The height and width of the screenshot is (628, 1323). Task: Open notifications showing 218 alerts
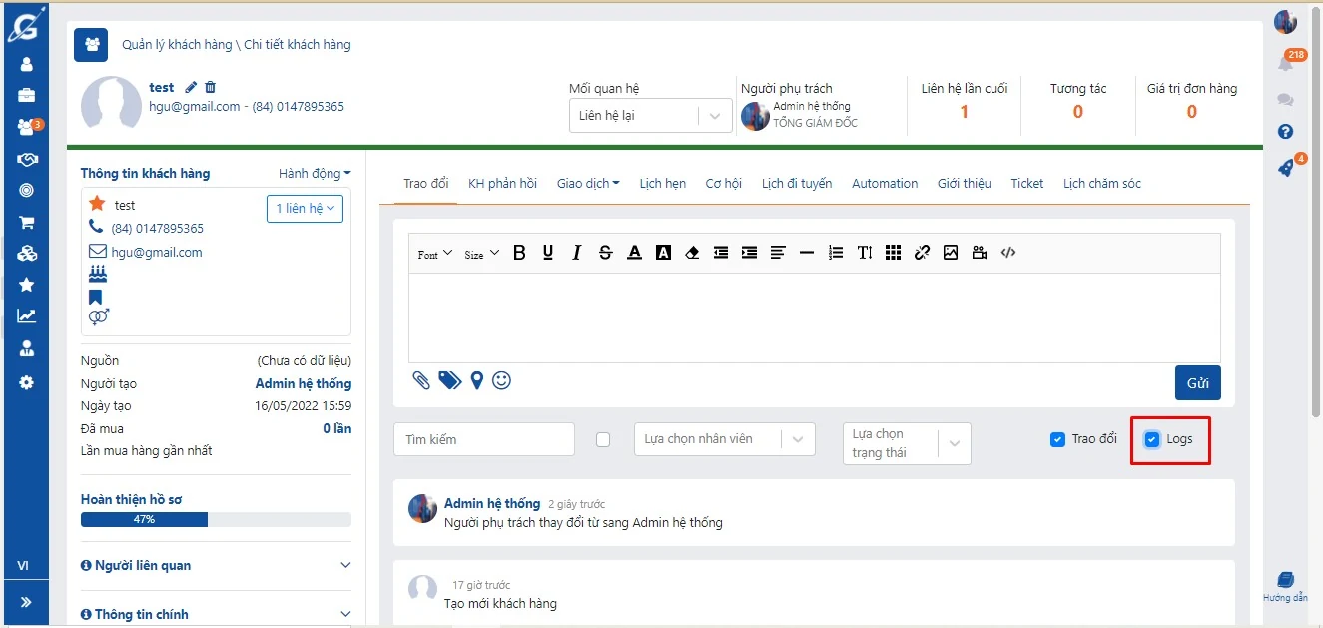pyautogui.click(x=1286, y=62)
